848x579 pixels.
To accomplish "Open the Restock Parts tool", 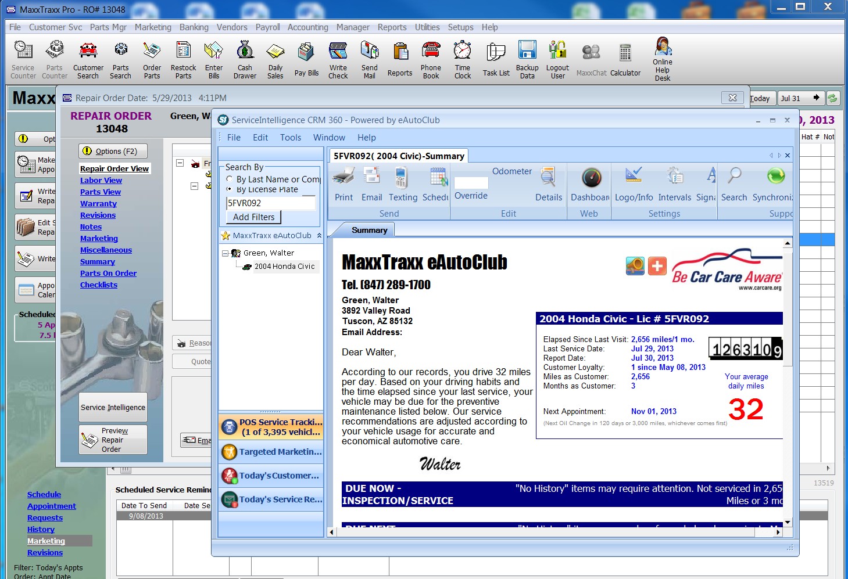I will pos(183,60).
